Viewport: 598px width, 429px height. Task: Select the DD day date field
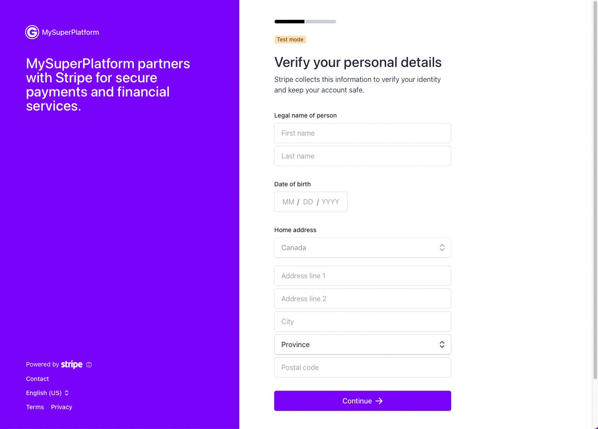point(308,202)
